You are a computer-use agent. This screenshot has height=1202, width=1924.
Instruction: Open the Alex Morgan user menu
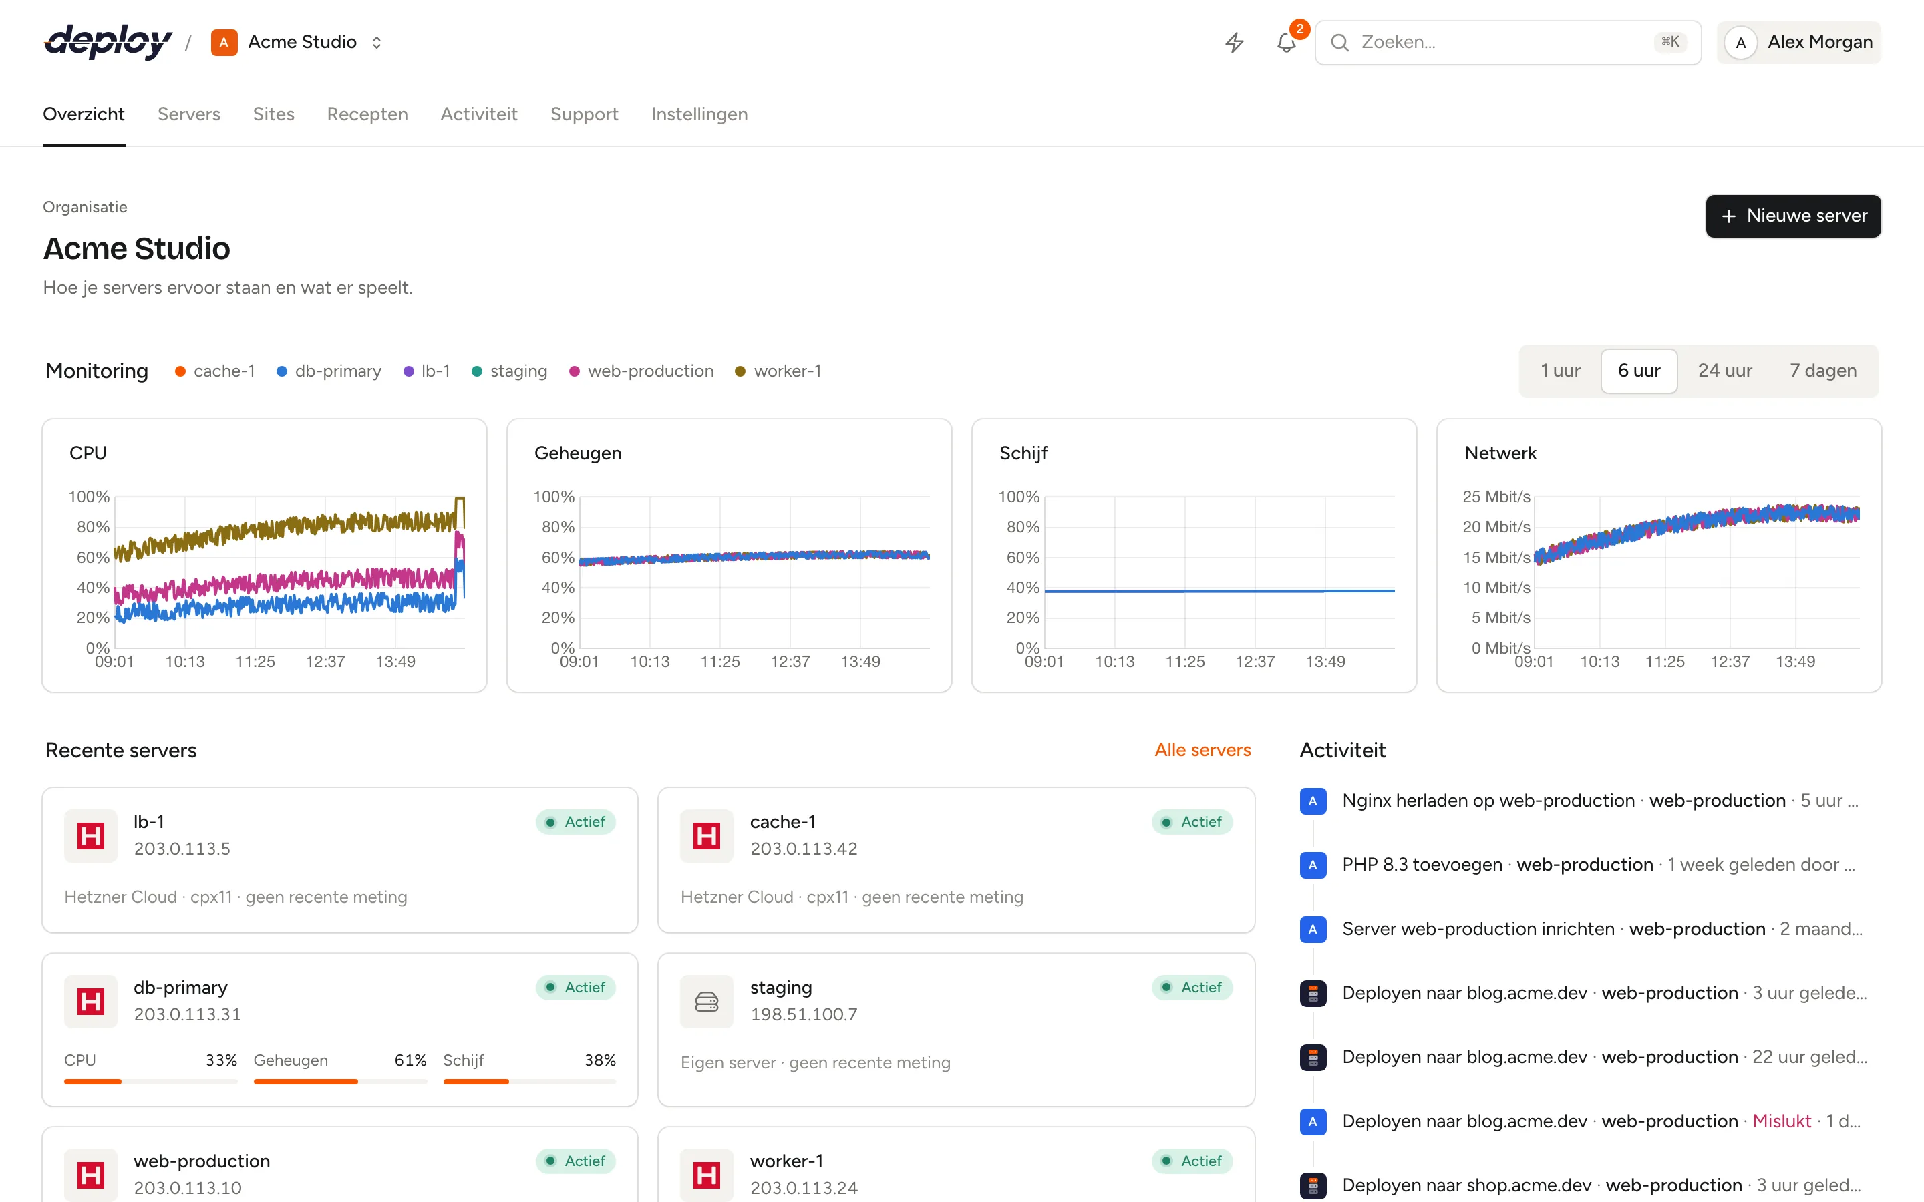click(1798, 42)
